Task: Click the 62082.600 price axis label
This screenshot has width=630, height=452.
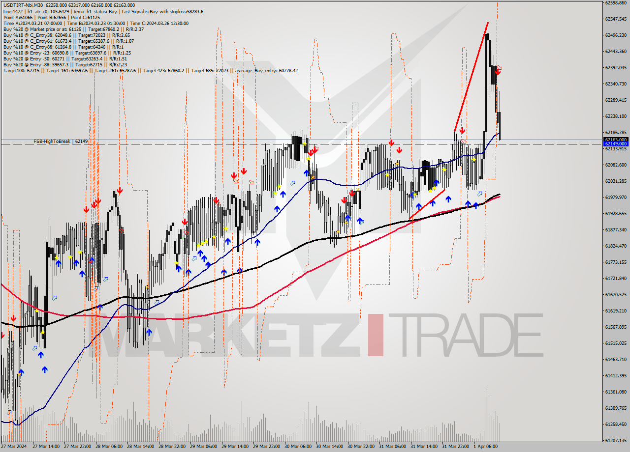Action: (616, 165)
